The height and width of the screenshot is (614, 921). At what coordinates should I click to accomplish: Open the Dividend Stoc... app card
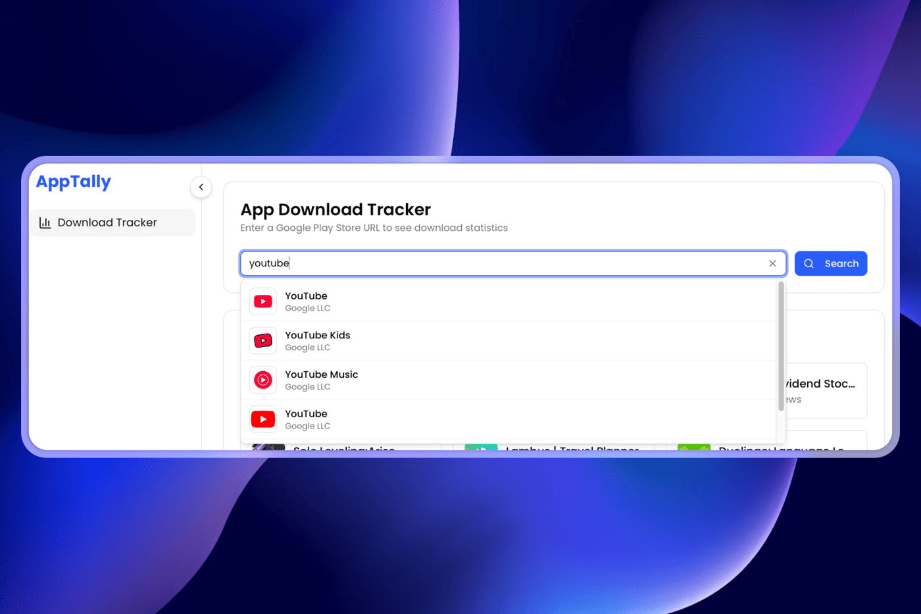826,391
